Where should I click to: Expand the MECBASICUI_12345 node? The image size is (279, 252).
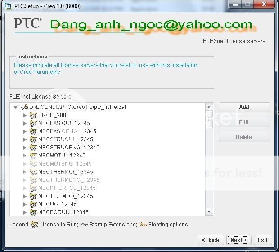[x=25, y=123]
